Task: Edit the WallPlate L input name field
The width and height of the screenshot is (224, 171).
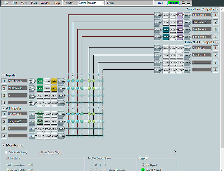Action: (x=17, y=81)
